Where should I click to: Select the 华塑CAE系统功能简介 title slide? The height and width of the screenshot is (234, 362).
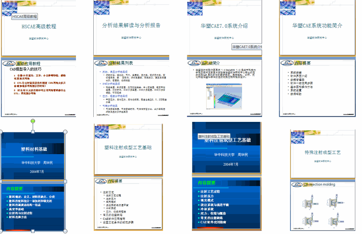pyautogui.click(x=317, y=27)
